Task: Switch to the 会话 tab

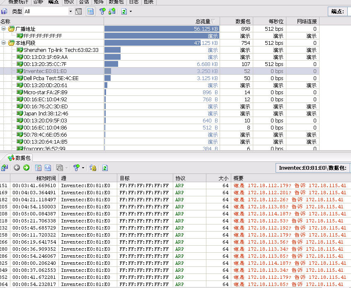Action: (x=84, y=2)
